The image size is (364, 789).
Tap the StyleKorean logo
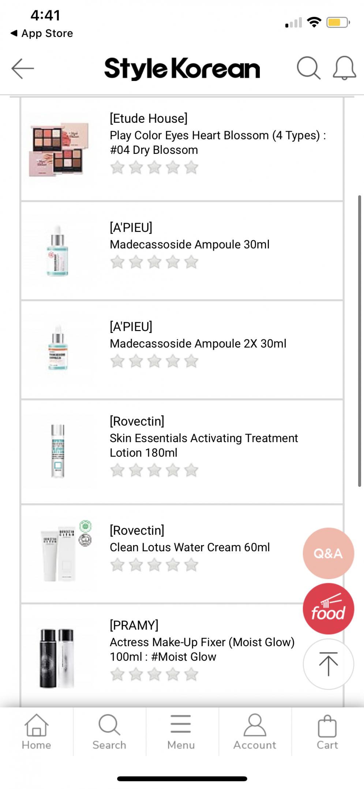click(x=182, y=68)
